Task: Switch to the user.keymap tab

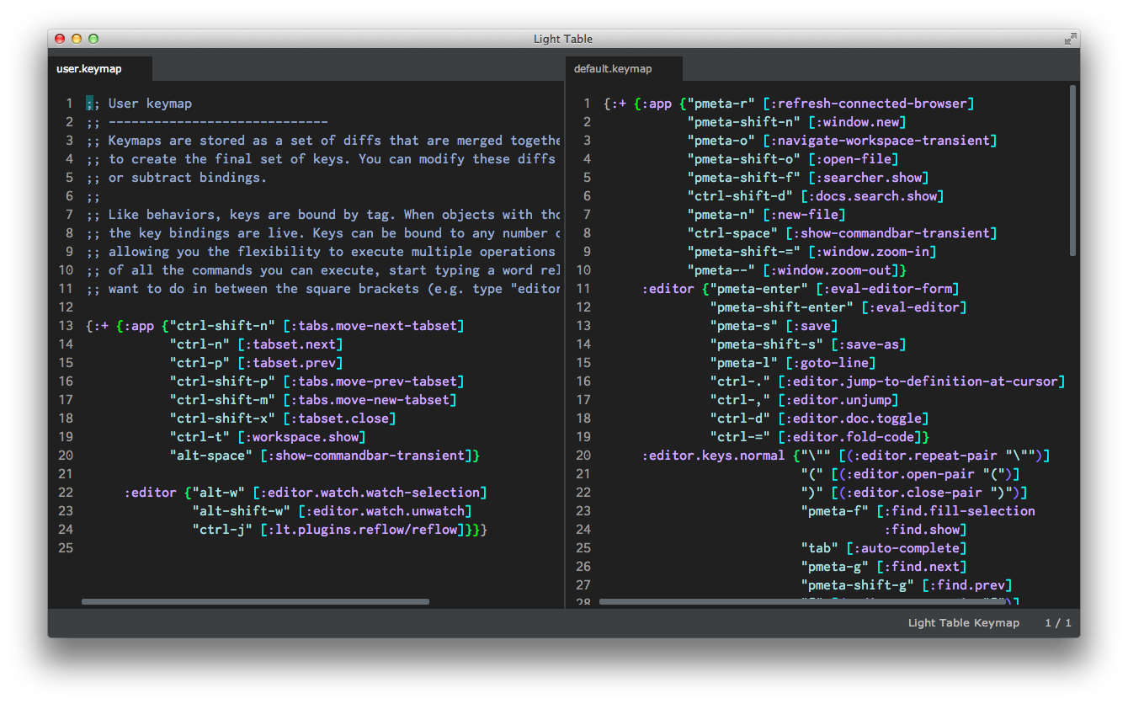Action: (x=89, y=69)
